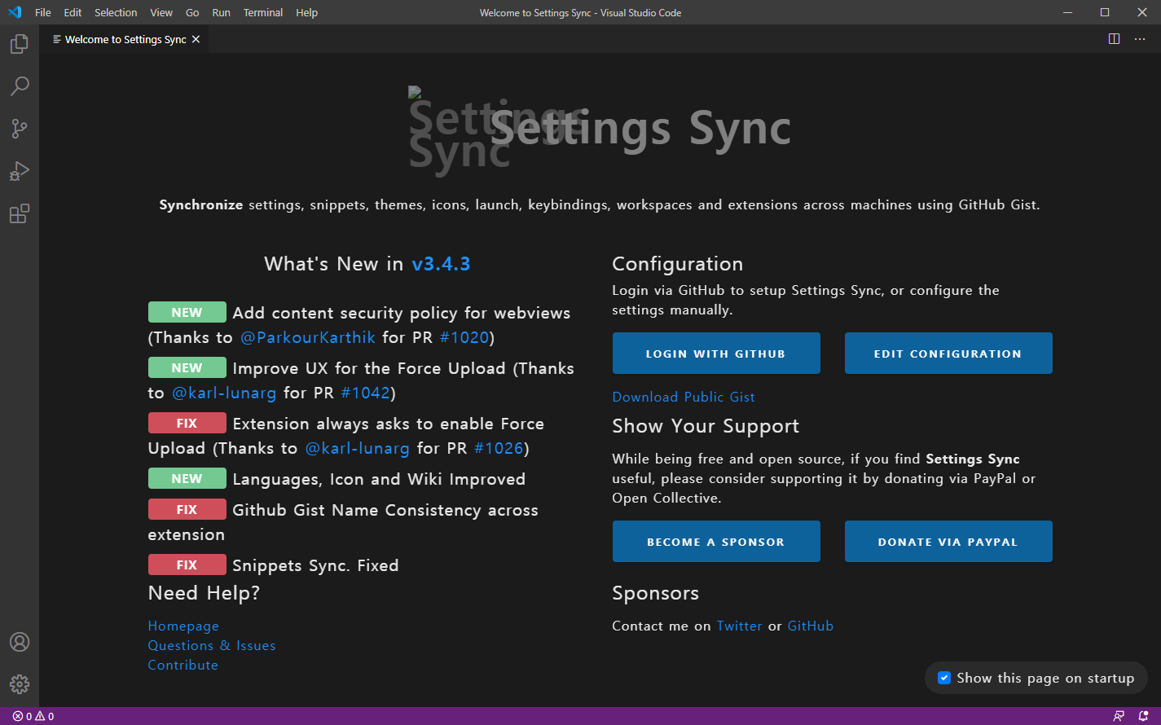
Task: Open the Questions & Issues link
Action: pos(212,645)
